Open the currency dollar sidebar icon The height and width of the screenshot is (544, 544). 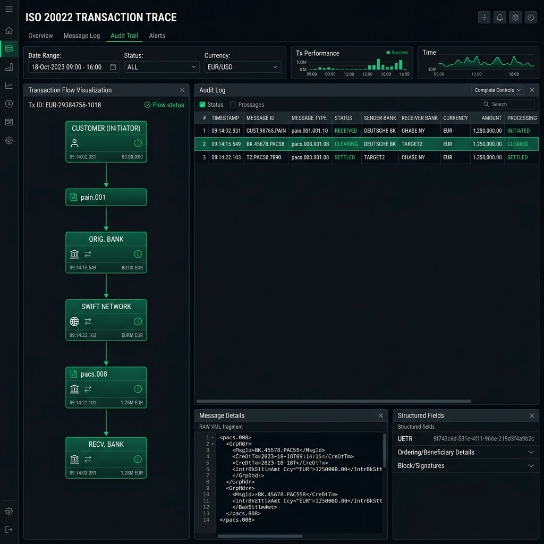pyautogui.click(x=9, y=104)
